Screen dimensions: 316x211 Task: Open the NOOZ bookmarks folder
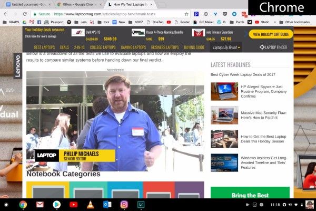(136, 22)
